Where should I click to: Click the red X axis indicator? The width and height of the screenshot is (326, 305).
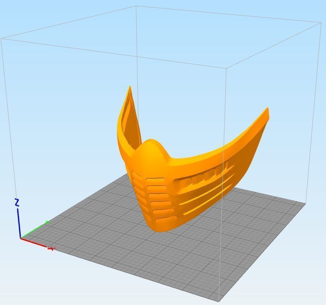click(x=38, y=244)
